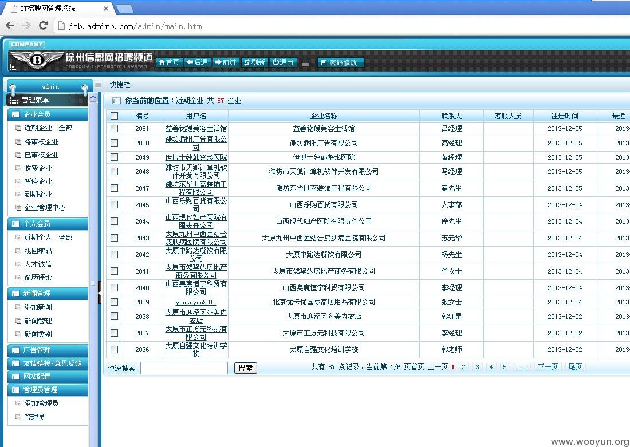Click the browser back arrow
This screenshot has width=630, height=447.
[x=10, y=26]
